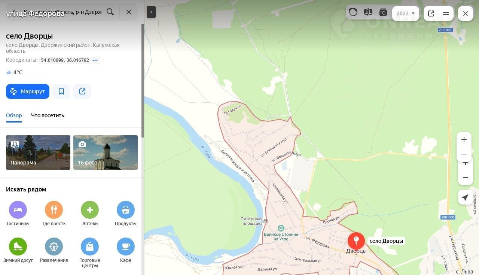Center map on my location arrow

pyautogui.click(x=465, y=197)
